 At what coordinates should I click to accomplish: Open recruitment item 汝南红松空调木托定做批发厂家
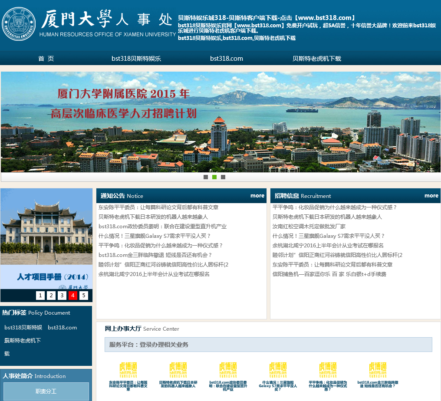[309, 227]
